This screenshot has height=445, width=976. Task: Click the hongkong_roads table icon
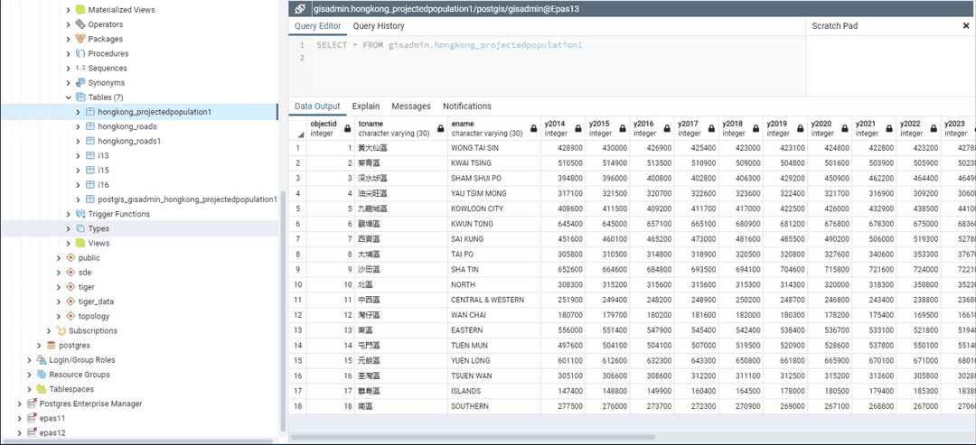(89, 126)
